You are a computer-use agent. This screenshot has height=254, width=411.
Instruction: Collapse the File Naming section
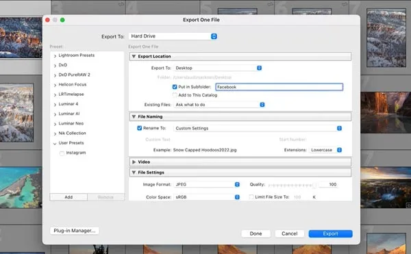click(x=134, y=116)
